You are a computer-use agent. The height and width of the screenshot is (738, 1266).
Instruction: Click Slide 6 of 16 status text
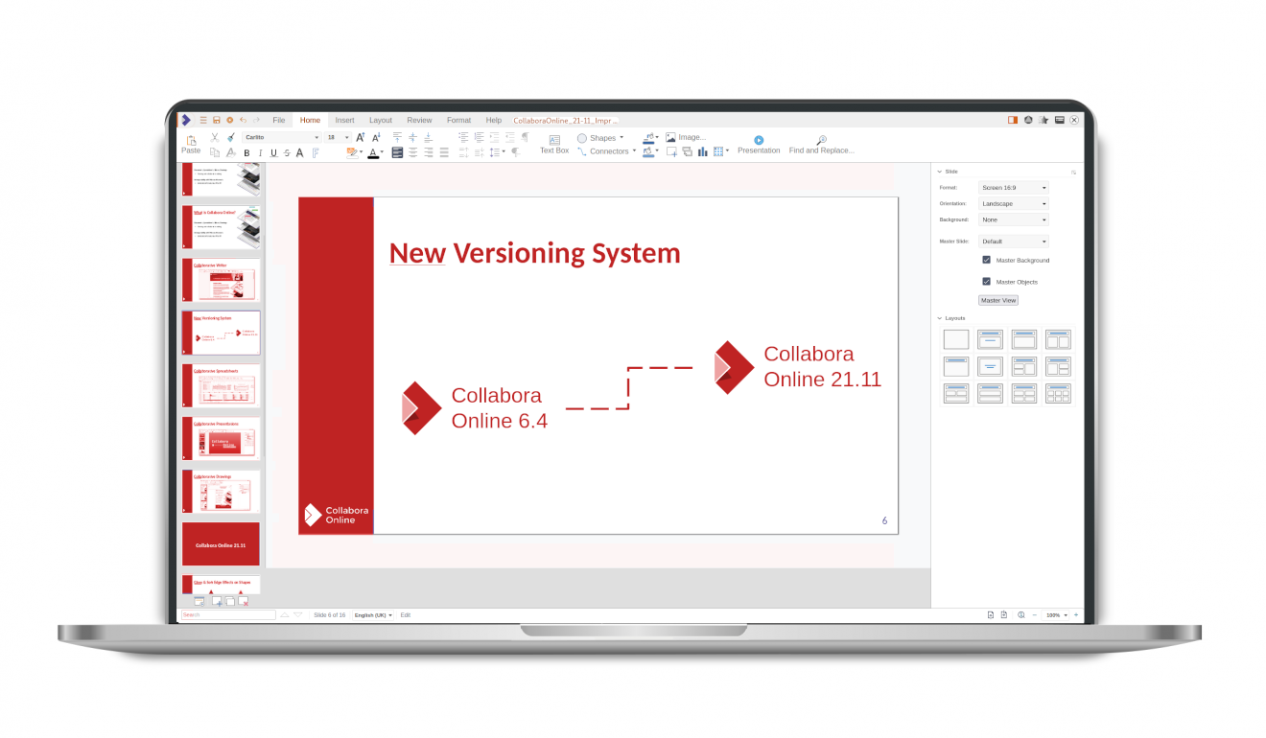click(x=329, y=615)
